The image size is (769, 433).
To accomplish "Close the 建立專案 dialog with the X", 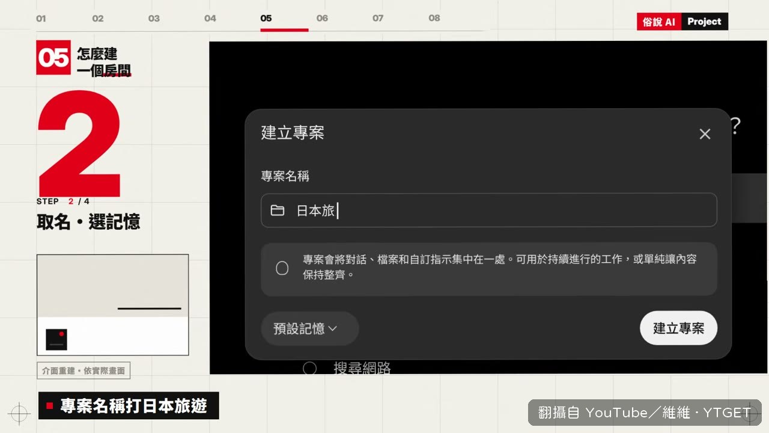I will (705, 134).
